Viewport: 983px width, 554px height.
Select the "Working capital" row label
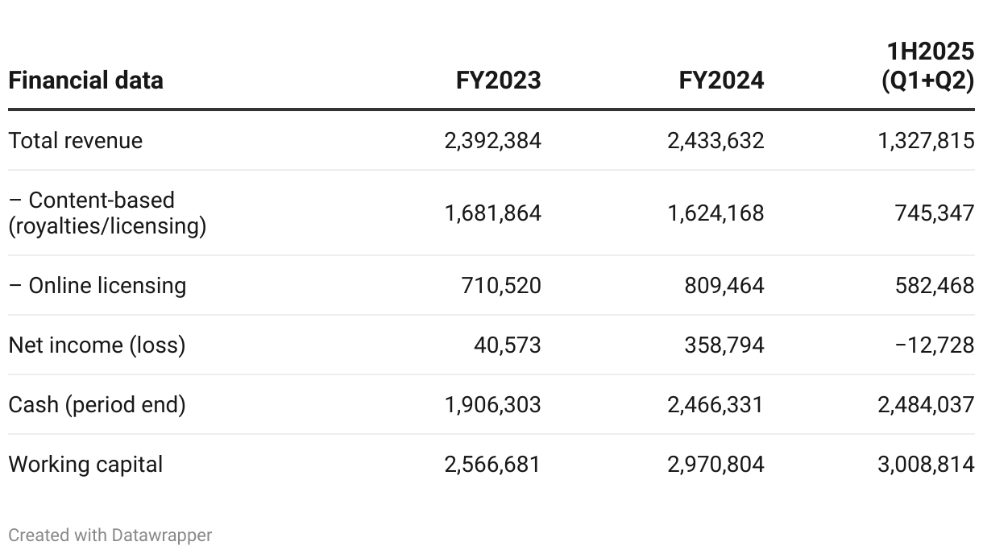85,465
